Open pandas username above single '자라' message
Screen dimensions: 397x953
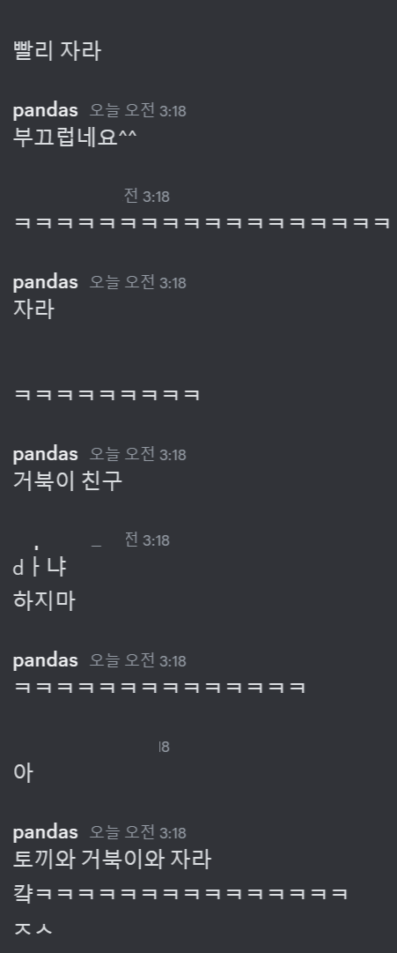coord(46,283)
